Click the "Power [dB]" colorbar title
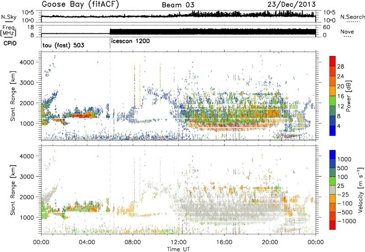This screenshot has height=252, width=365. (x=348, y=96)
